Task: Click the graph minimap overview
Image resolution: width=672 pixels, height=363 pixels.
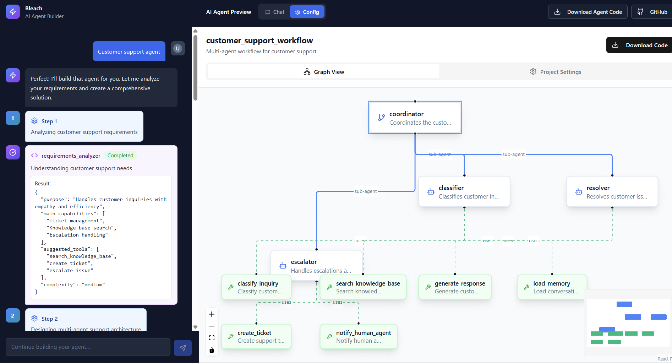Action: (628, 323)
